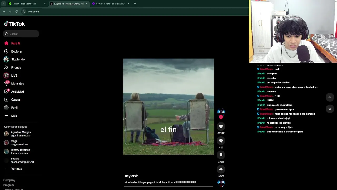Select the TikTok - Make Your Day tab
Viewport: 337px width, 190px height.
67,4
